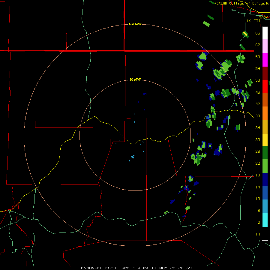Click the light green 26 kft legend swatch
This screenshot has width=270, height=270.
click(x=265, y=166)
